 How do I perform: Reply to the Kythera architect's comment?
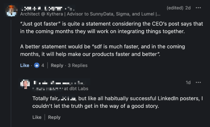pos(57,65)
